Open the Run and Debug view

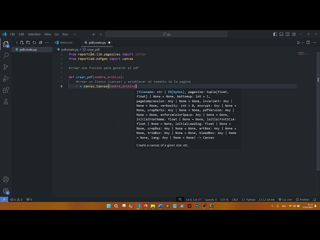(5, 78)
